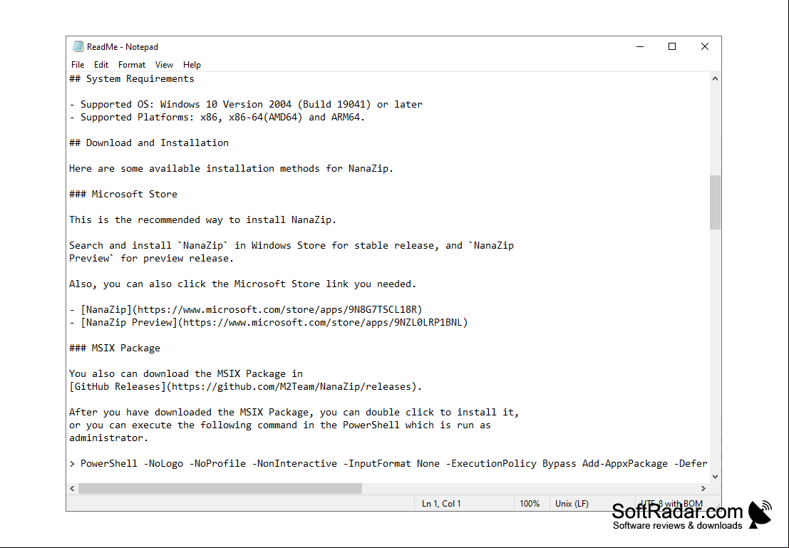Click the GitHub Releases URL line
Viewport: 789px width, 548px height.
pyautogui.click(x=246, y=386)
